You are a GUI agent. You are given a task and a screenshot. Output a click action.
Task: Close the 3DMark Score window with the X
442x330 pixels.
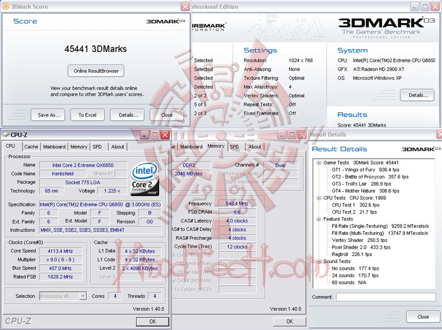[185, 6]
